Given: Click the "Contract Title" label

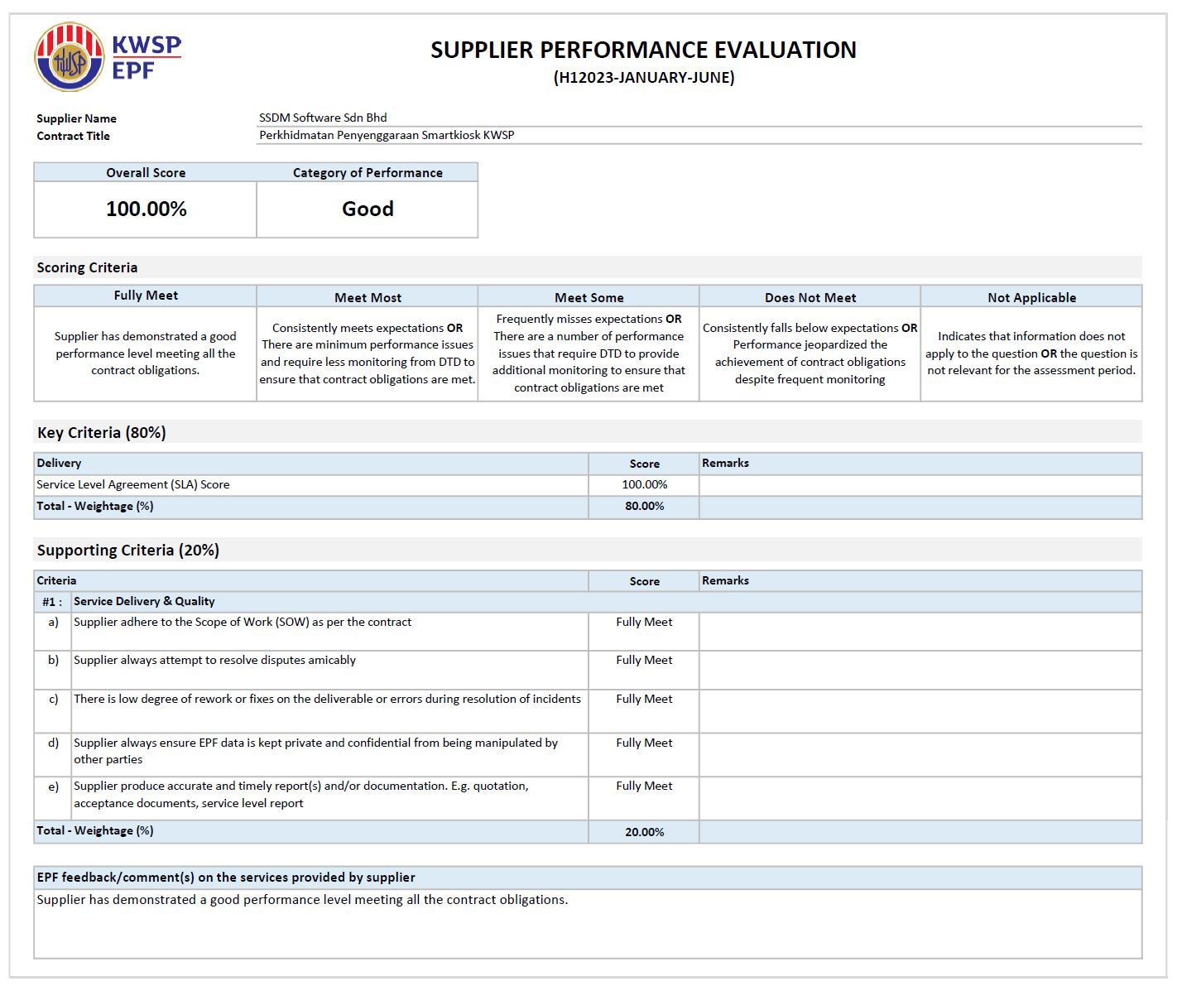Looking at the screenshot, I should 73,136.
